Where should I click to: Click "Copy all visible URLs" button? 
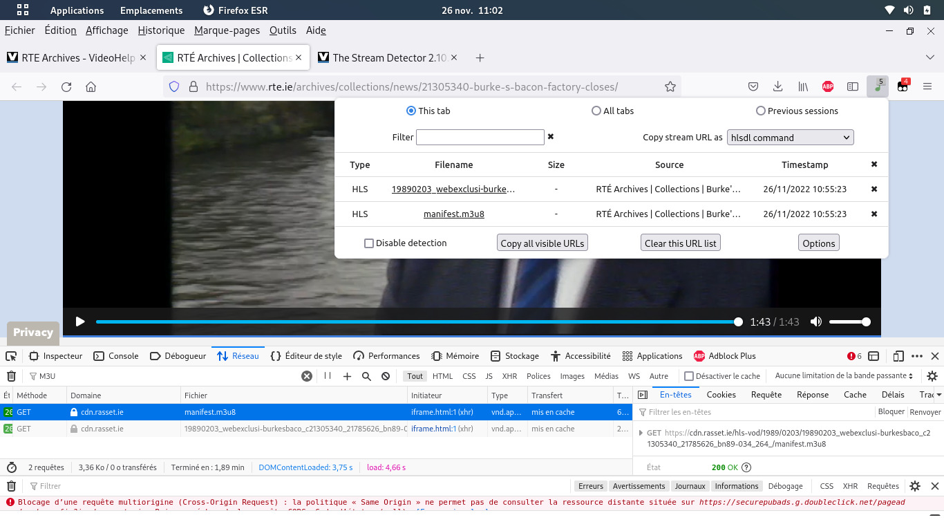(x=542, y=243)
